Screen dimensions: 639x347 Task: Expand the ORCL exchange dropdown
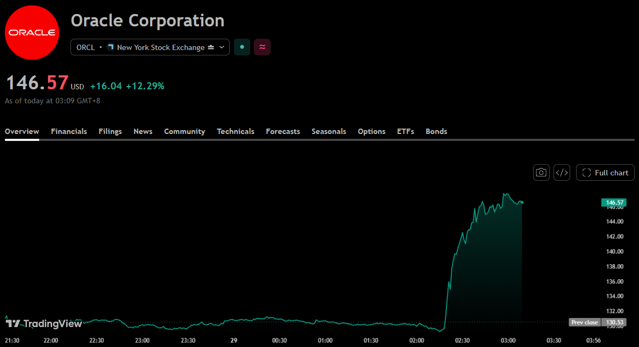point(150,47)
